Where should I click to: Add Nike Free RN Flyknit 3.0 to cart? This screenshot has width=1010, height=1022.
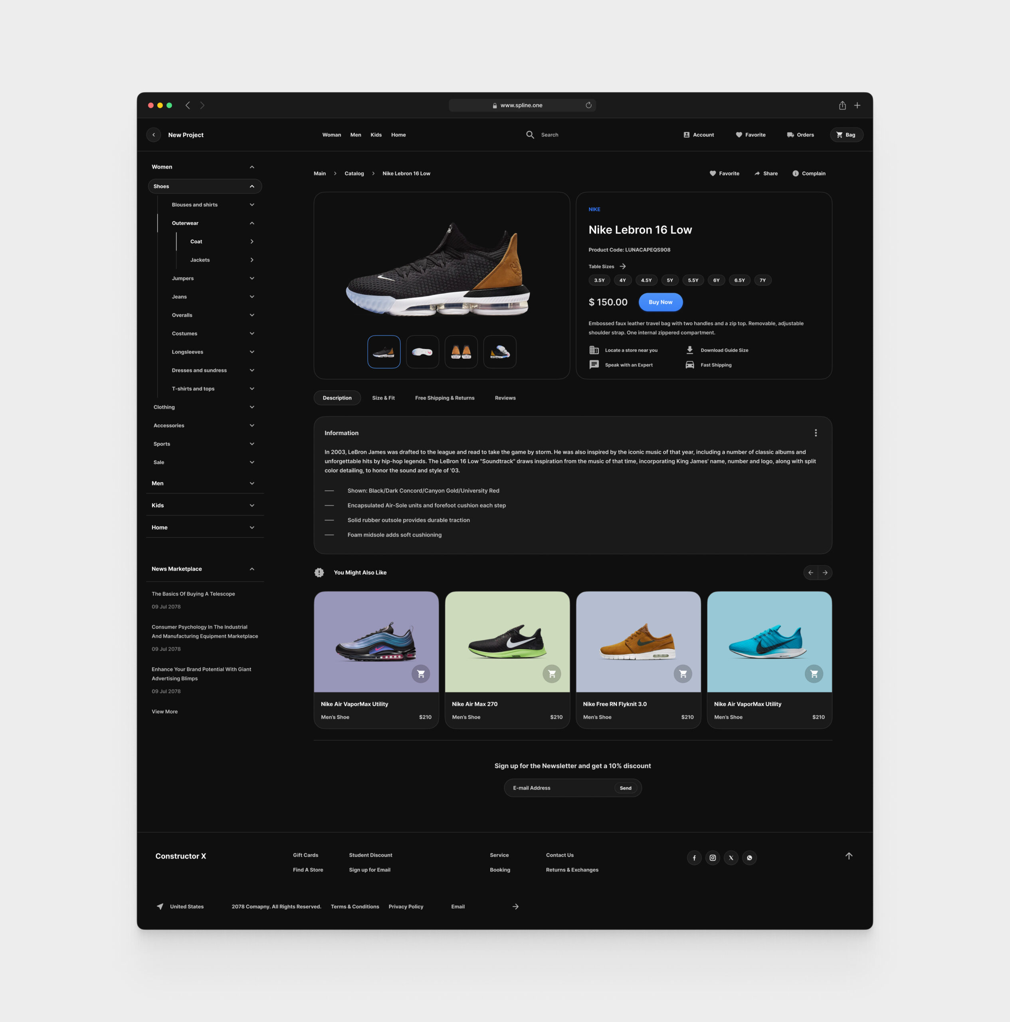pyautogui.click(x=683, y=674)
